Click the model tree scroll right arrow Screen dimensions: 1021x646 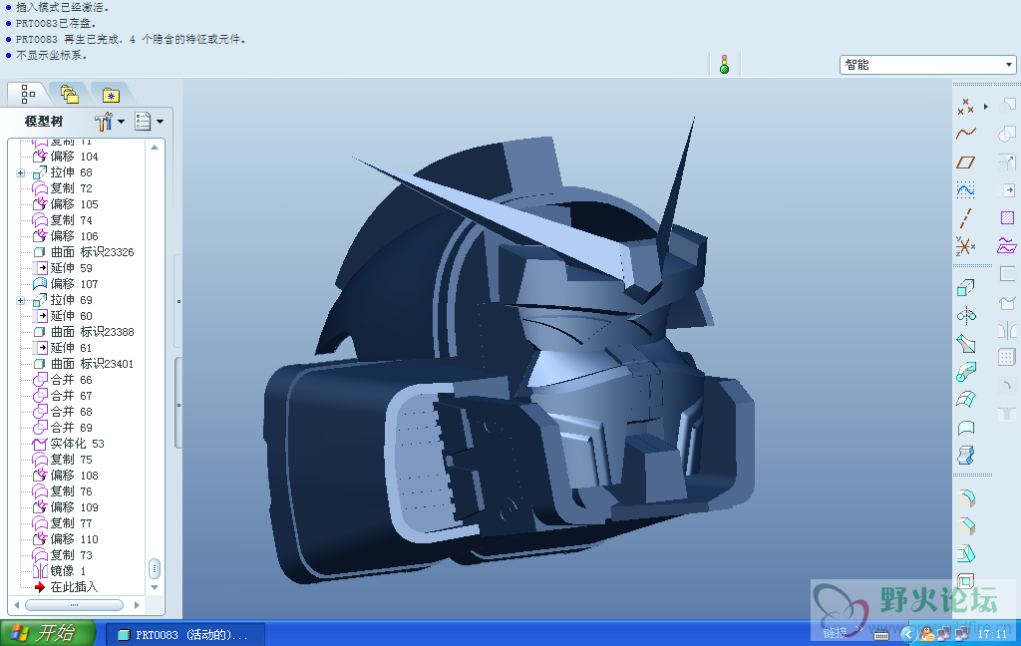[x=137, y=605]
